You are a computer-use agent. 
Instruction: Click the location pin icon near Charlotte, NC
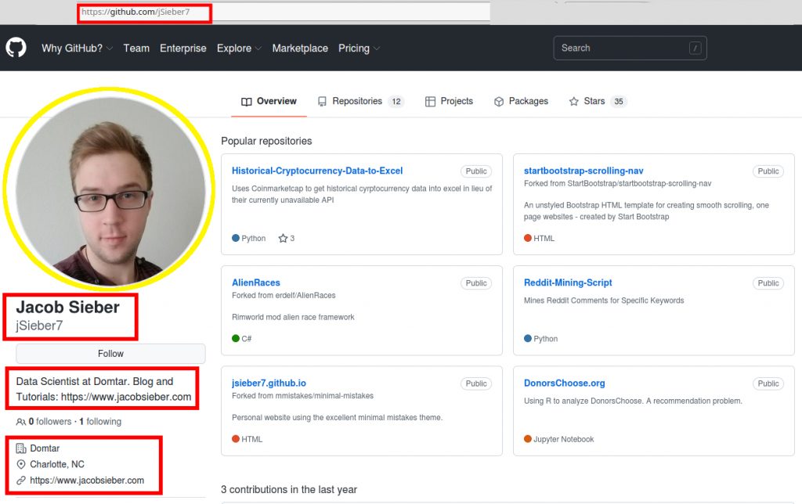pos(21,464)
